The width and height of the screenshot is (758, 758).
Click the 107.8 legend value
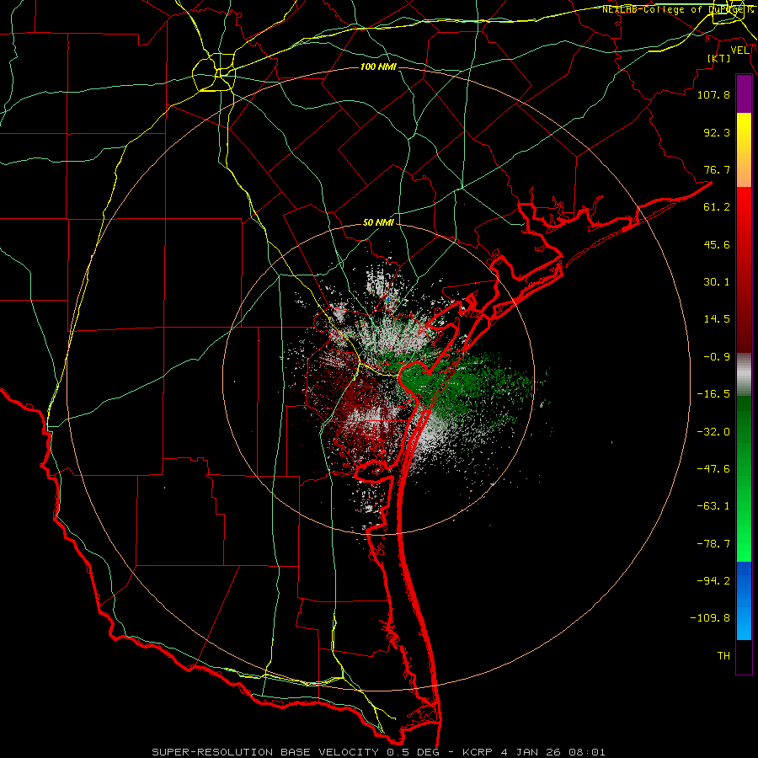(x=713, y=94)
